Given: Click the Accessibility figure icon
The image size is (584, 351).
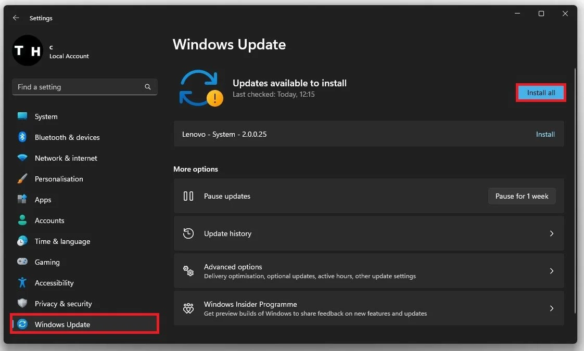Looking at the screenshot, I should pyautogui.click(x=22, y=282).
